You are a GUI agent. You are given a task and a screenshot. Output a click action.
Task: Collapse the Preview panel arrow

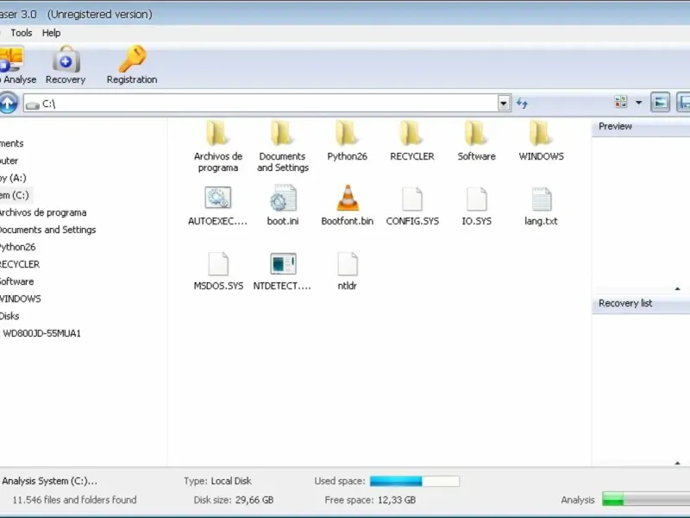[x=677, y=289]
